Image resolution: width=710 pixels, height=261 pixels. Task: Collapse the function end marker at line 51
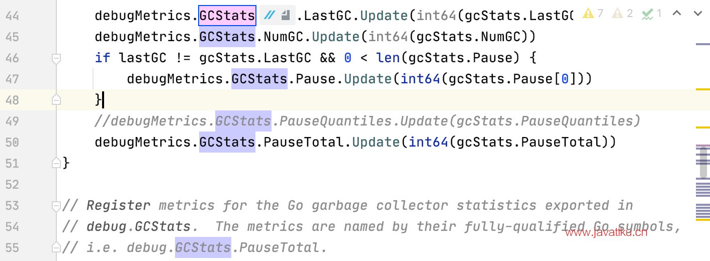(56, 163)
